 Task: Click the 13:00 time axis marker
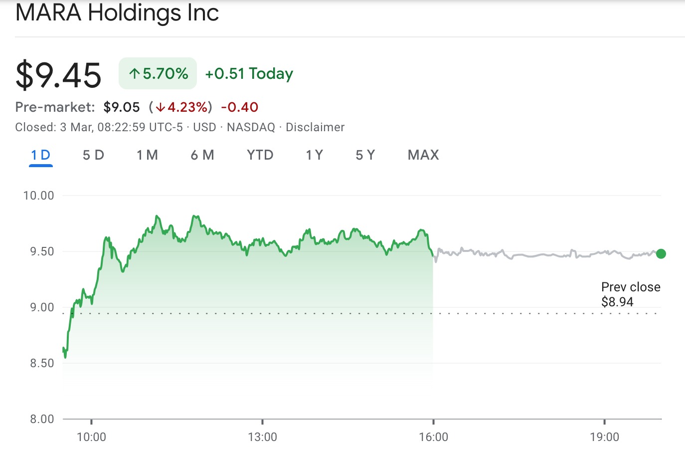coord(262,437)
